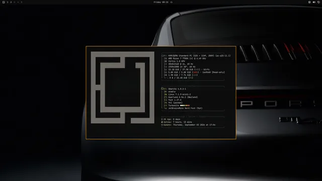Click the "OS Age: 0 days" line
Viewport: 322px width, 181px height.
[x=171, y=119]
